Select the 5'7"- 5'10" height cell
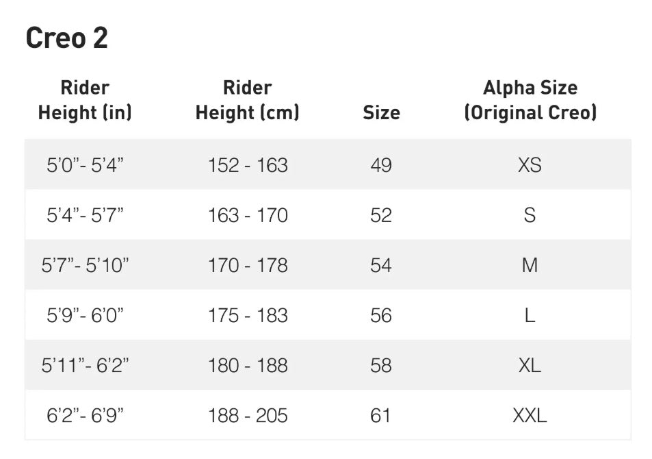The width and height of the screenshot is (652, 459). [x=85, y=265]
